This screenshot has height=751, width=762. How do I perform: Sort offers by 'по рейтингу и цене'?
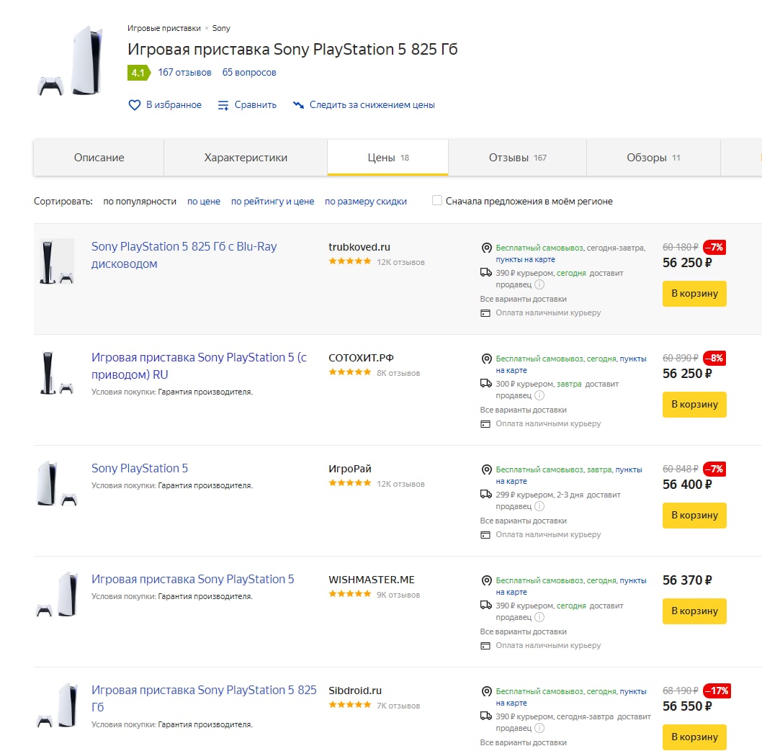[272, 201]
